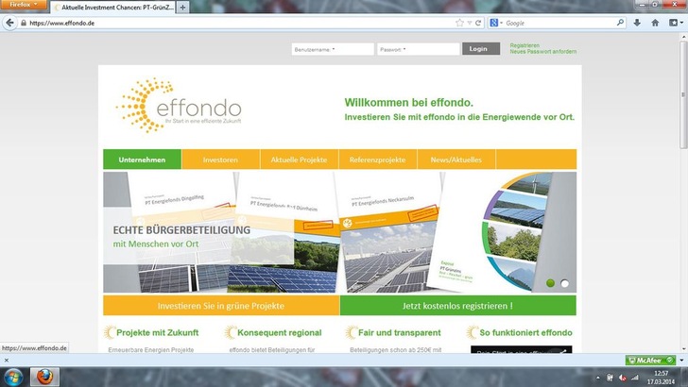Open the Unternehmen menu item
The image size is (688, 387).
142,160
